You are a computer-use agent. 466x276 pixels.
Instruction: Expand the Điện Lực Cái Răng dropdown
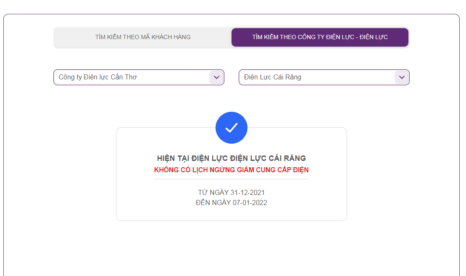pos(324,77)
